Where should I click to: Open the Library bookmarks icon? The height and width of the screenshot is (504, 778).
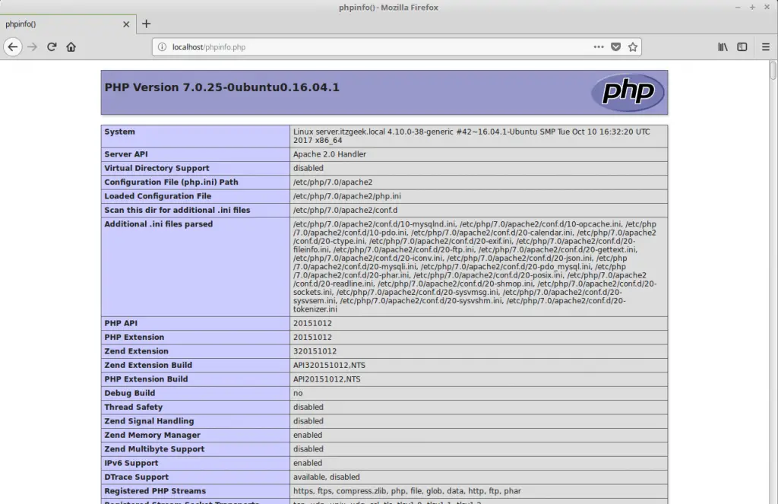coord(723,47)
